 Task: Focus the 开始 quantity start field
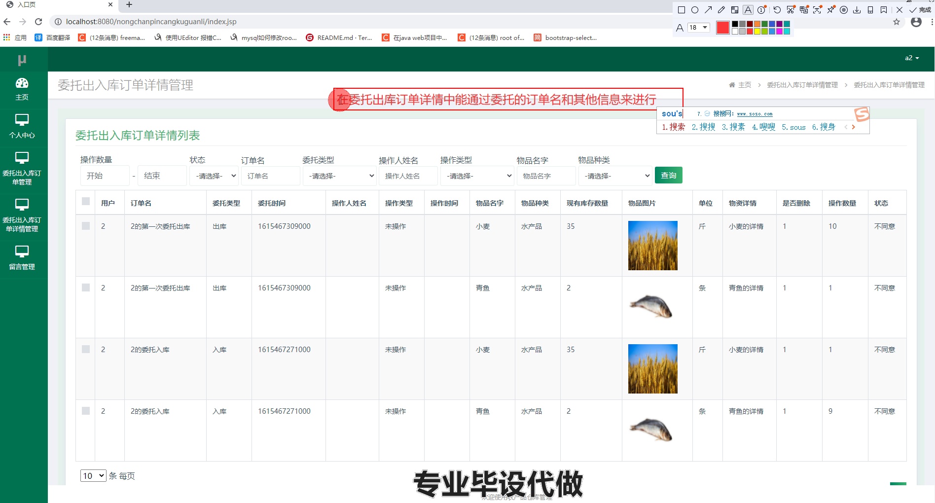(105, 176)
